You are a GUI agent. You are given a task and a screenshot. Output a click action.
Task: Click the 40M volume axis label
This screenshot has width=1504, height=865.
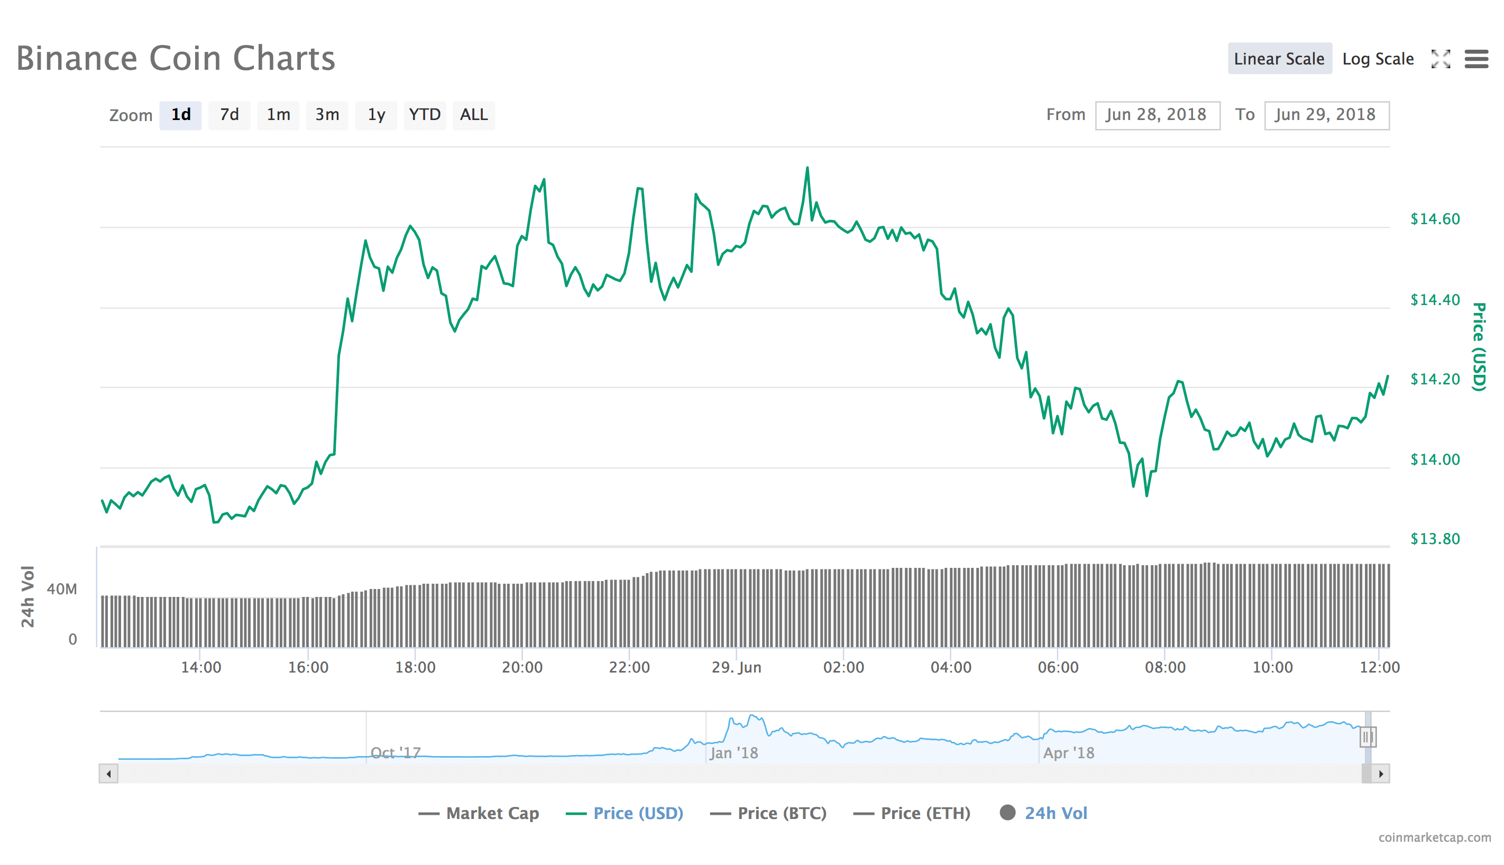pos(62,590)
